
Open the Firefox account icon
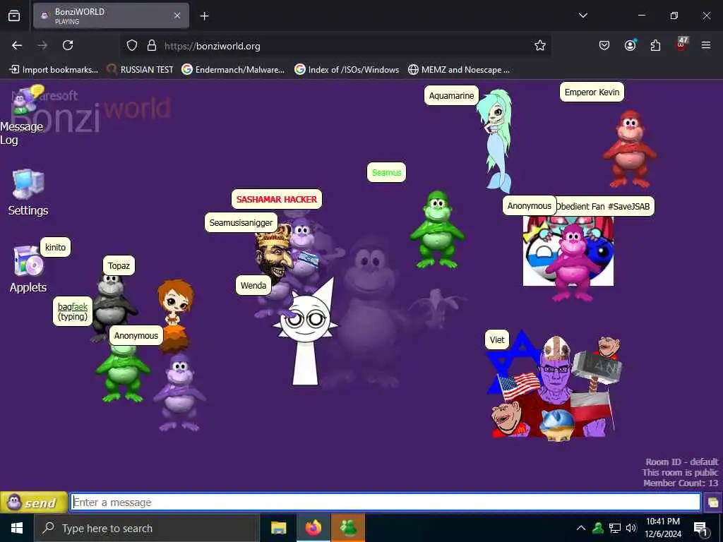click(630, 45)
